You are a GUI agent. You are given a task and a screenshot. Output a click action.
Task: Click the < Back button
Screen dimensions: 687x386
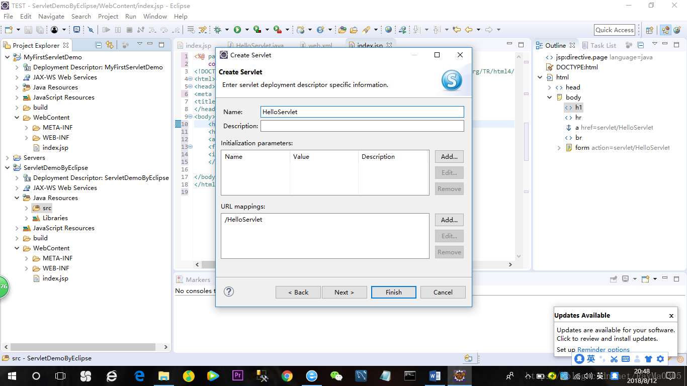point(298,292)
